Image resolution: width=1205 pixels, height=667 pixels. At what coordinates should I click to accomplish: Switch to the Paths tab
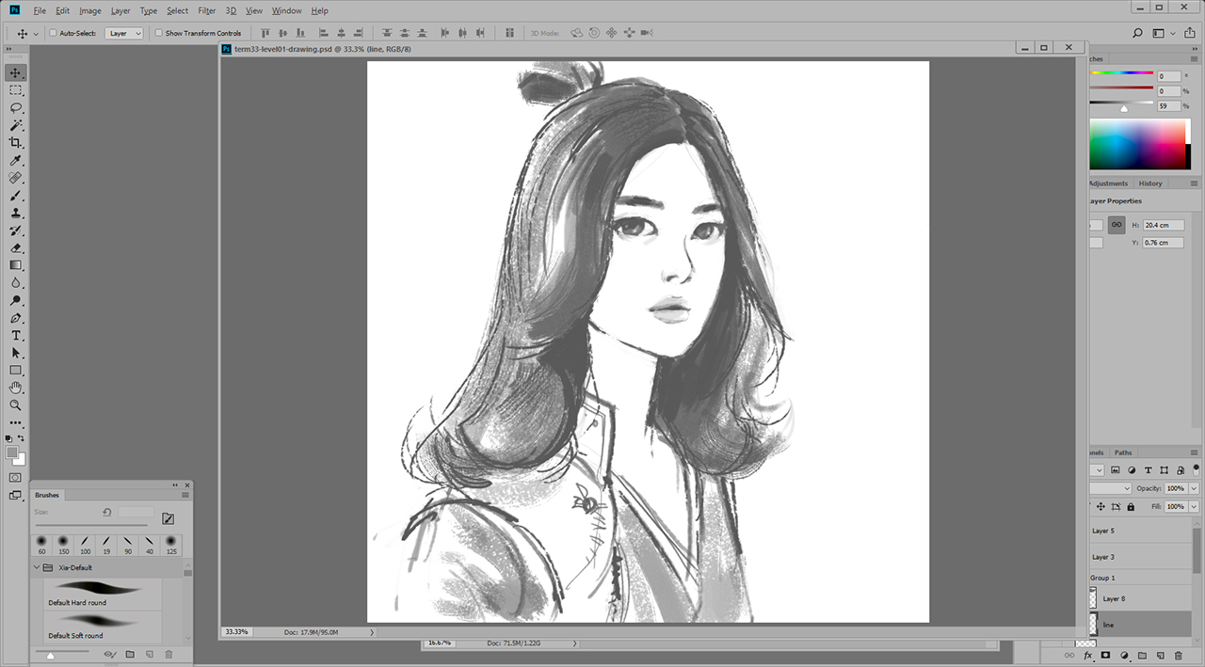[1122, 453]
